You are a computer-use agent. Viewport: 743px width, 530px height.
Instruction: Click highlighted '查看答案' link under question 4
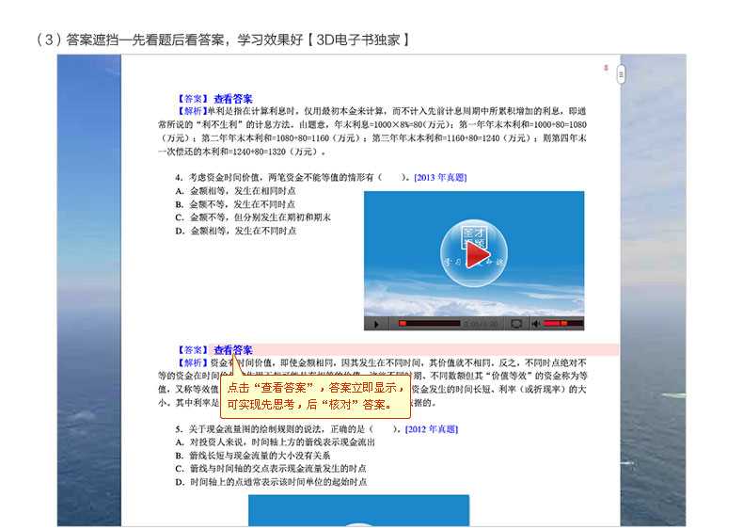[232, 350]
